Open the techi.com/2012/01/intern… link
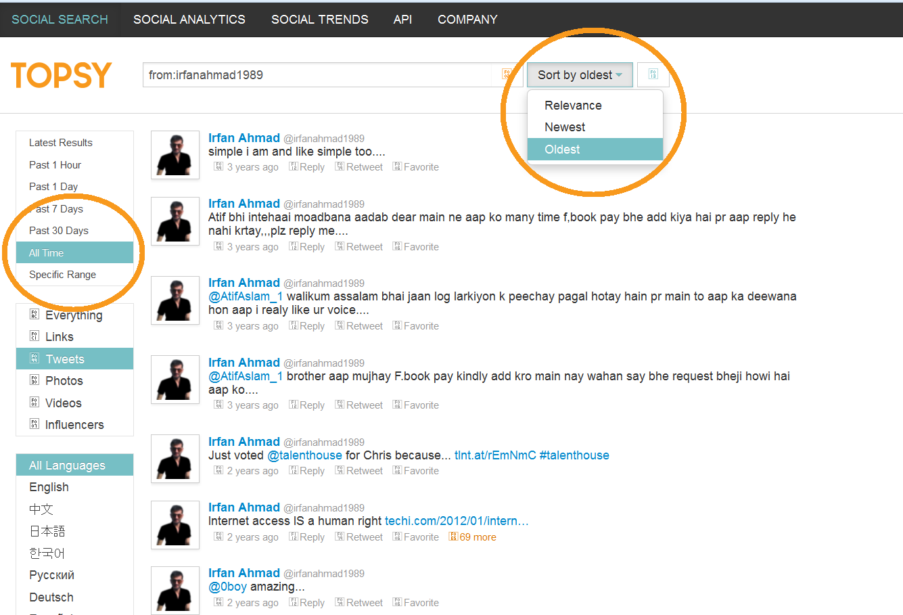Image resolution: width=903 pixels, height=615 pixels. [x=457, y=521]
